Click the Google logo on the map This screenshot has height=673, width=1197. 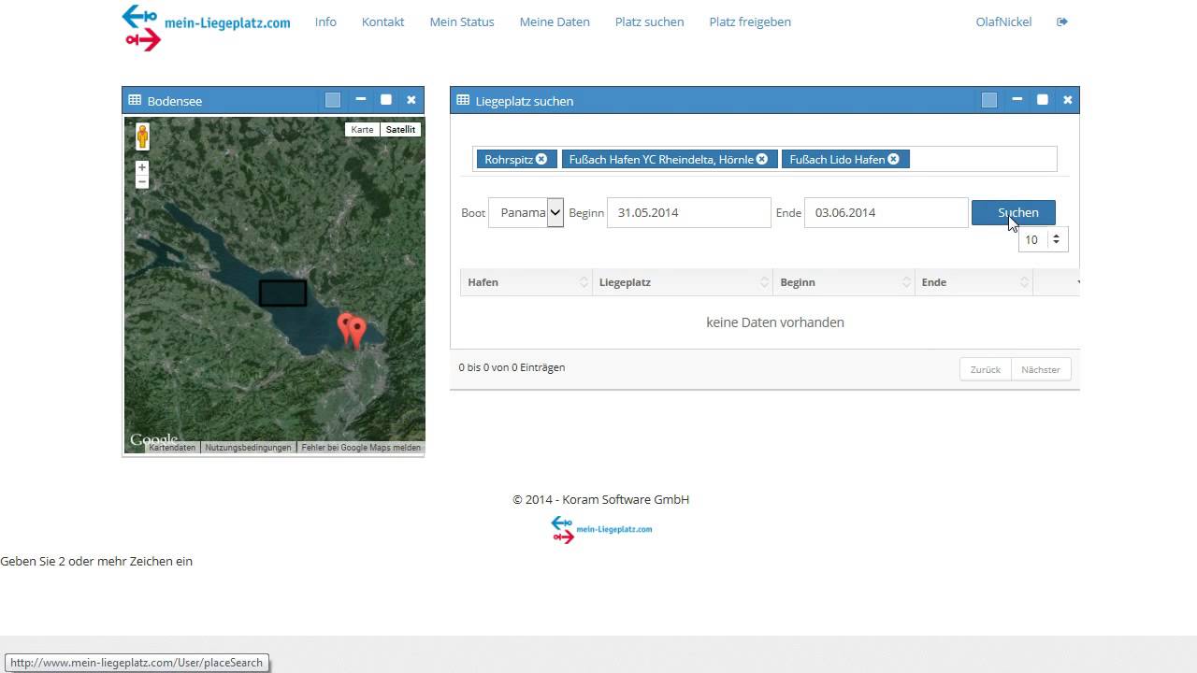(x=153, y=439)
